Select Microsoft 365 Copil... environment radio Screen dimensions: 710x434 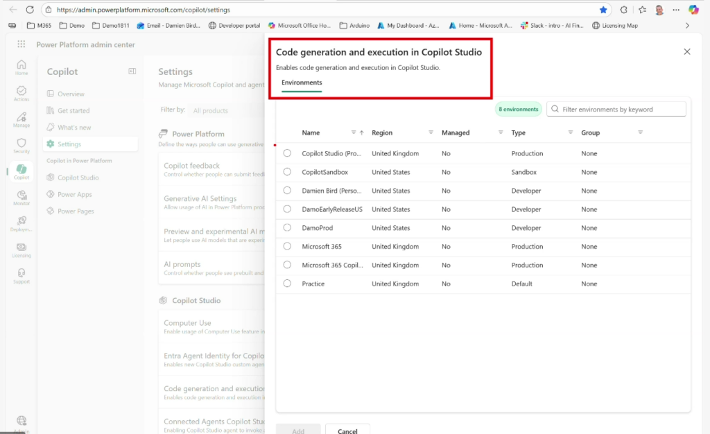click(287, 264)
